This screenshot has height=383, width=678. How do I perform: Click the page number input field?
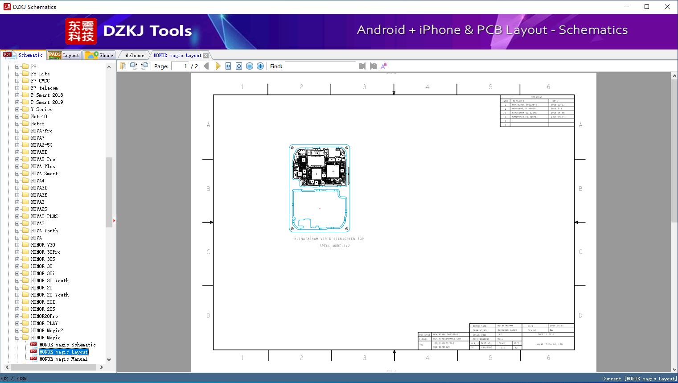click(180, 66)
